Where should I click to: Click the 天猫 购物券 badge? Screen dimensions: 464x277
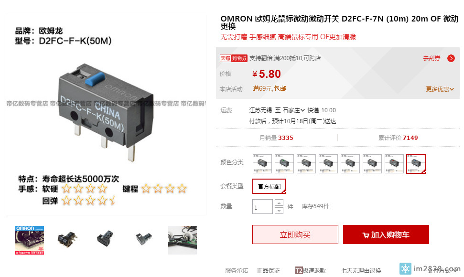(x=234, y=58)
